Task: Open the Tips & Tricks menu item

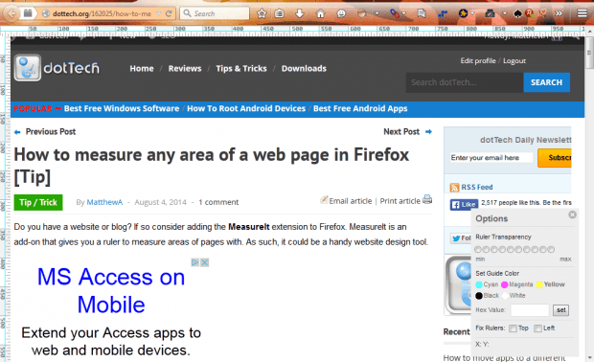Action: (x=241, y=69)
